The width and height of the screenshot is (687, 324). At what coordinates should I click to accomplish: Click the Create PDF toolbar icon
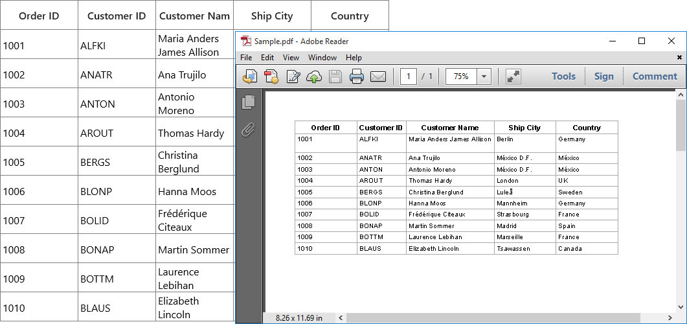[271, 76]
